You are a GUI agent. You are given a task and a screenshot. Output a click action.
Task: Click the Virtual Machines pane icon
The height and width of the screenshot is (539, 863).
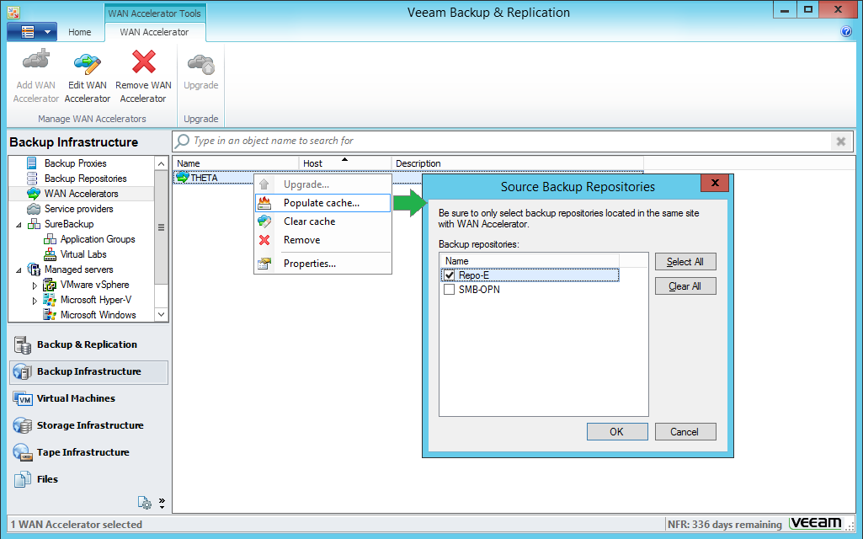(x=23, y=398)
